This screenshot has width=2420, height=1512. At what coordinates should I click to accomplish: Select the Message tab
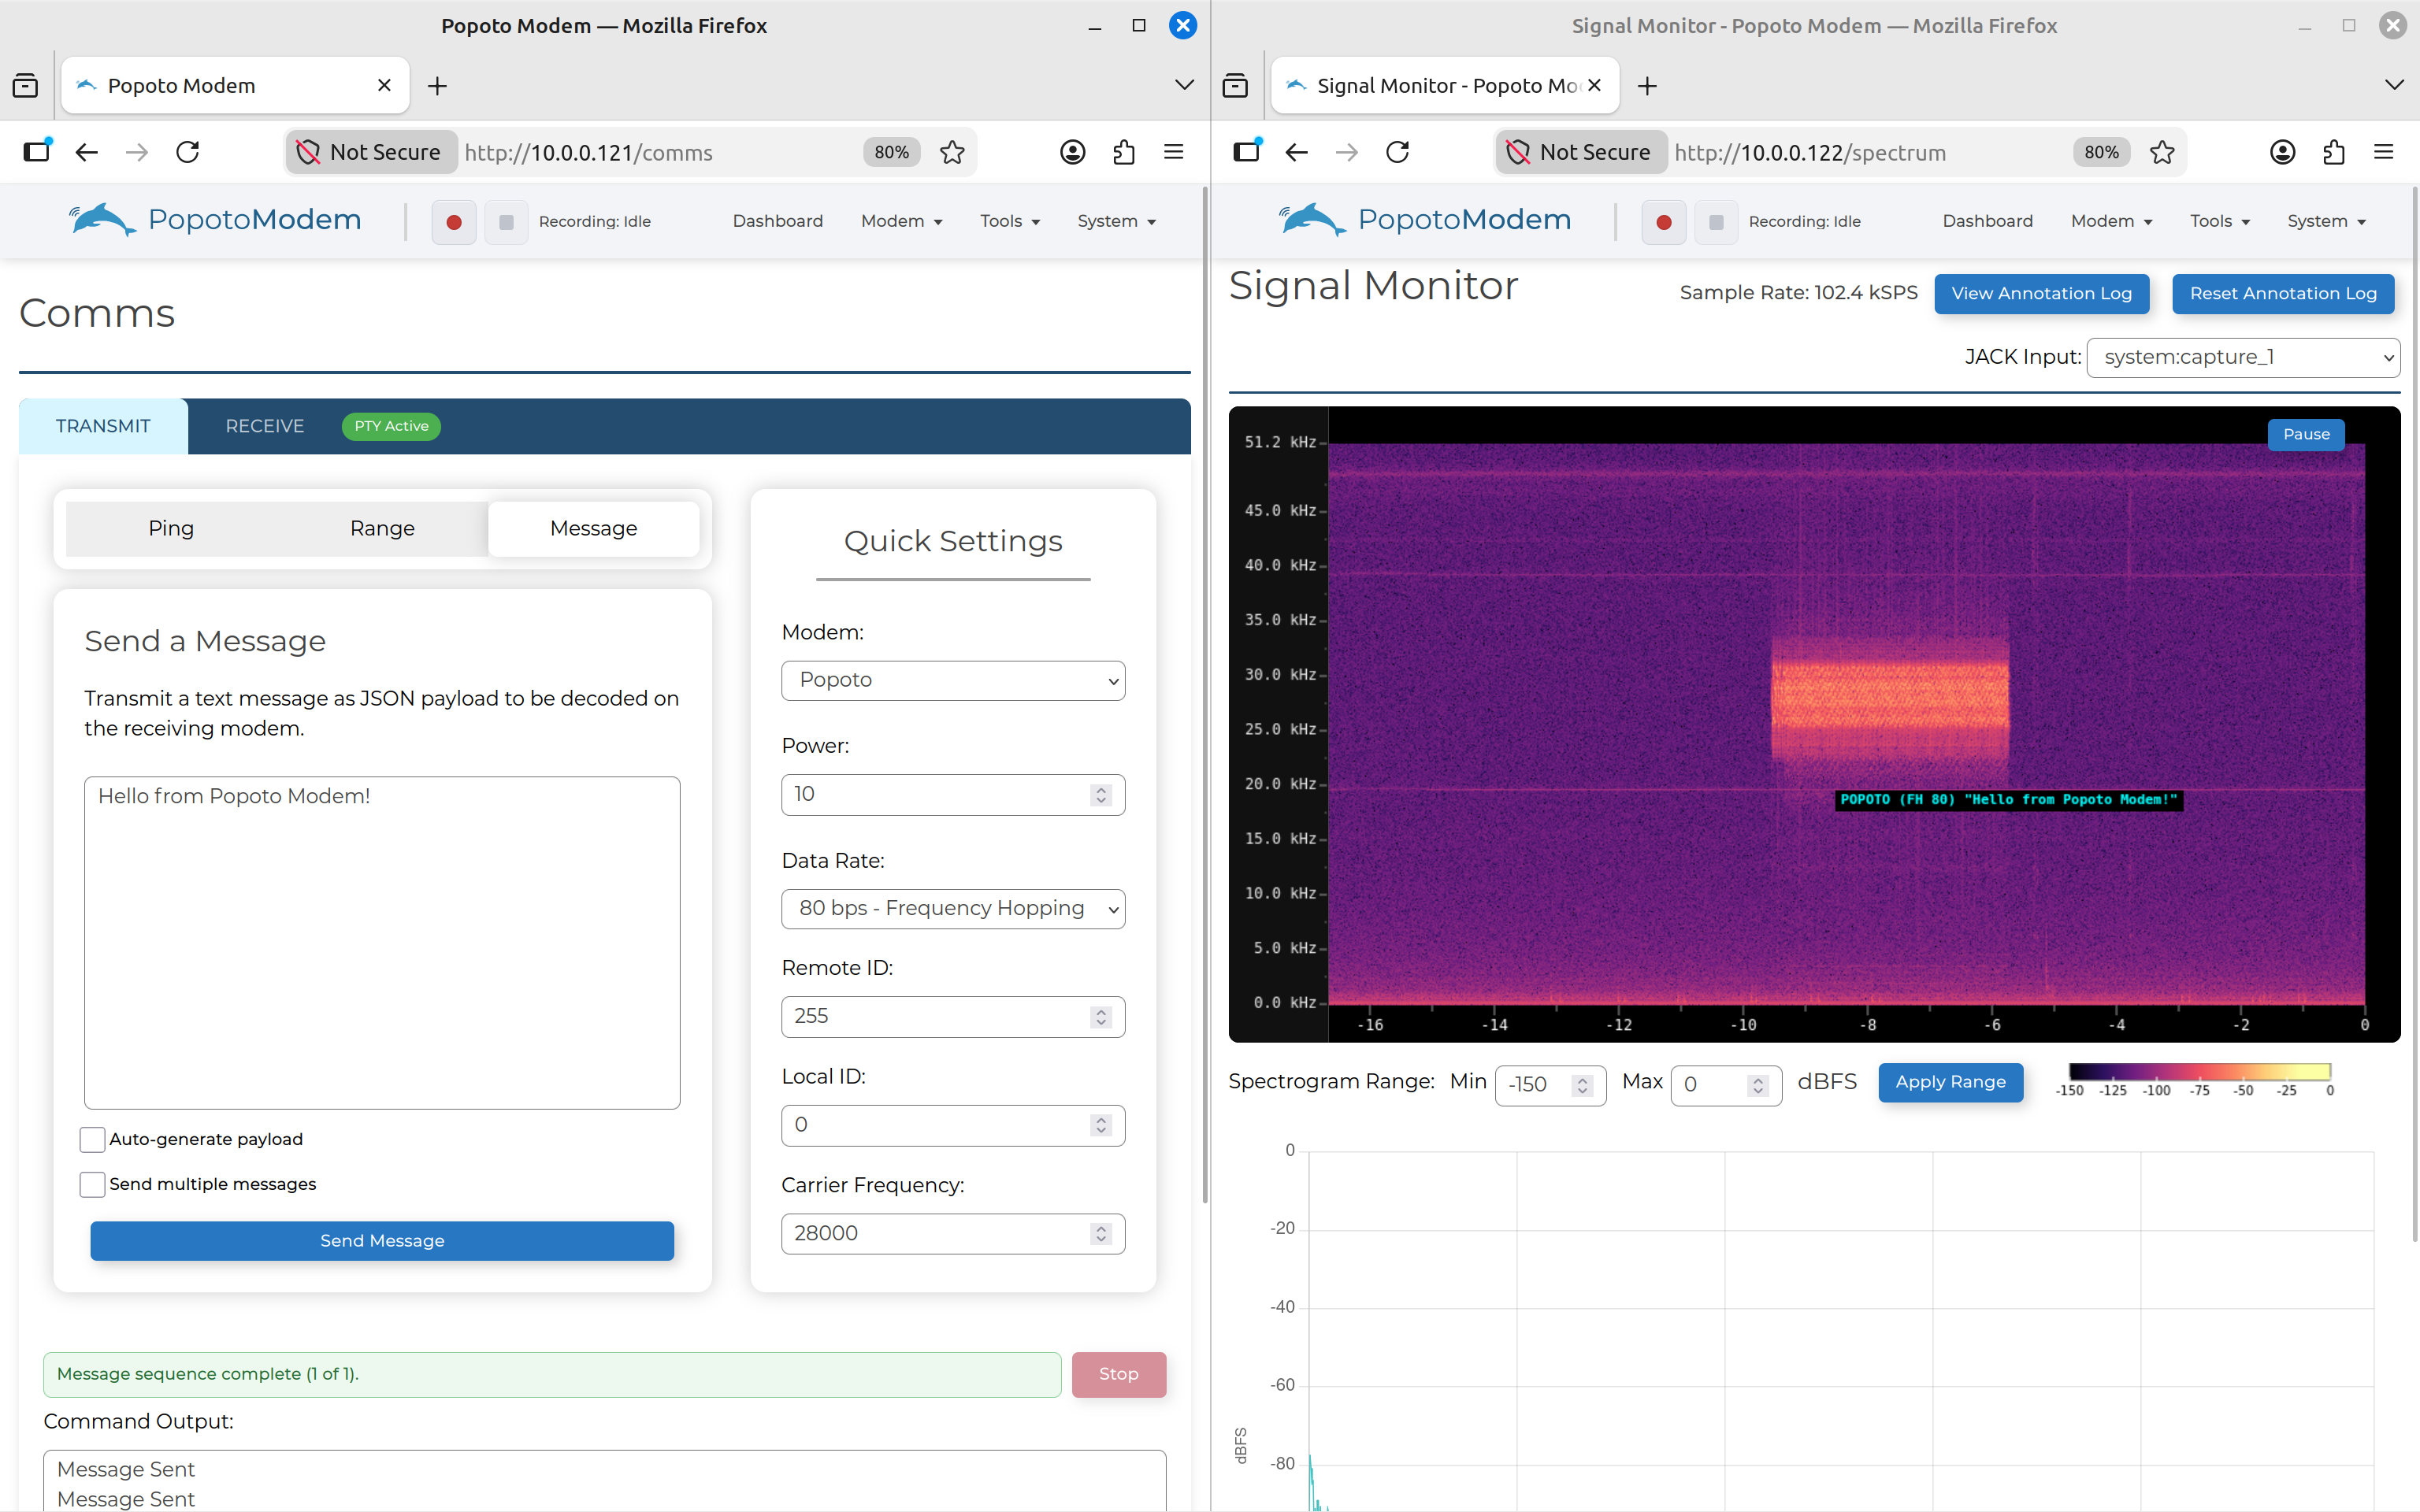(594, 528)
